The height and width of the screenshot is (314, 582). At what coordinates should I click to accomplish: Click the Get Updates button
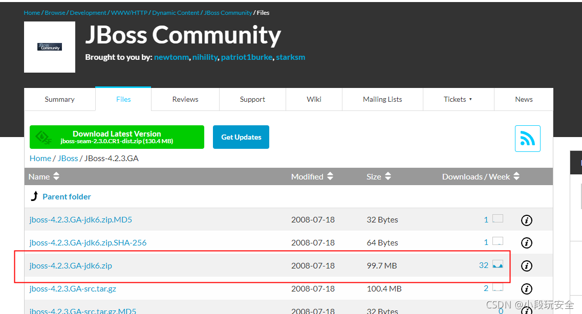[x=241, y=137]
